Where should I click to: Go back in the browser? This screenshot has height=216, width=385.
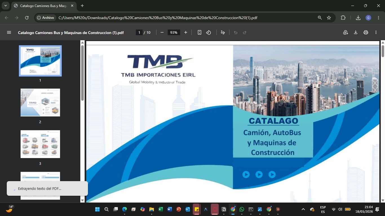(7, 18)
